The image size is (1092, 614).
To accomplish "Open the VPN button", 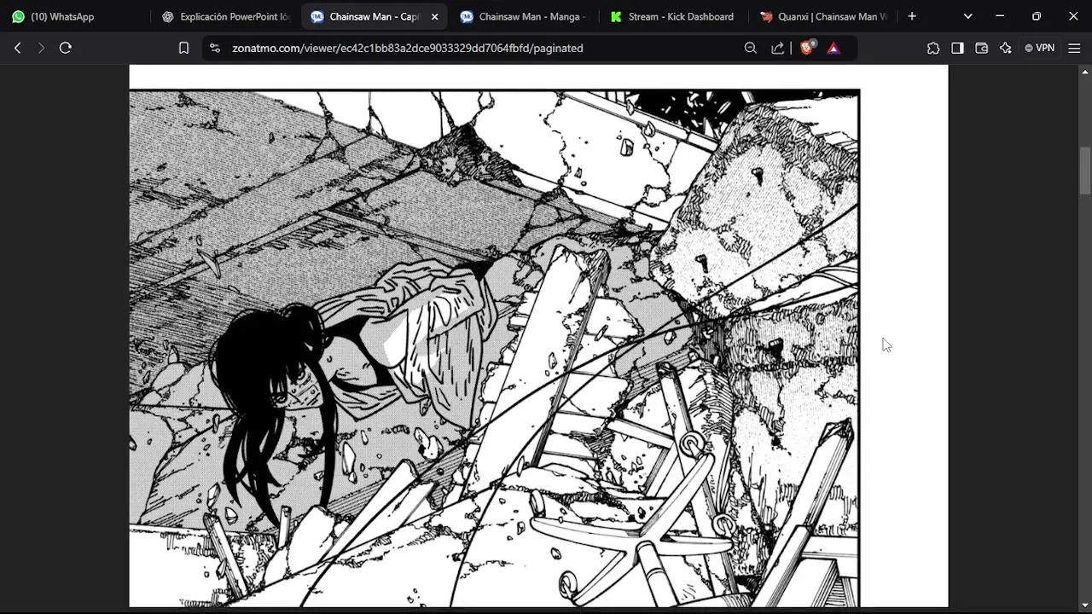I will point(1040,49).
